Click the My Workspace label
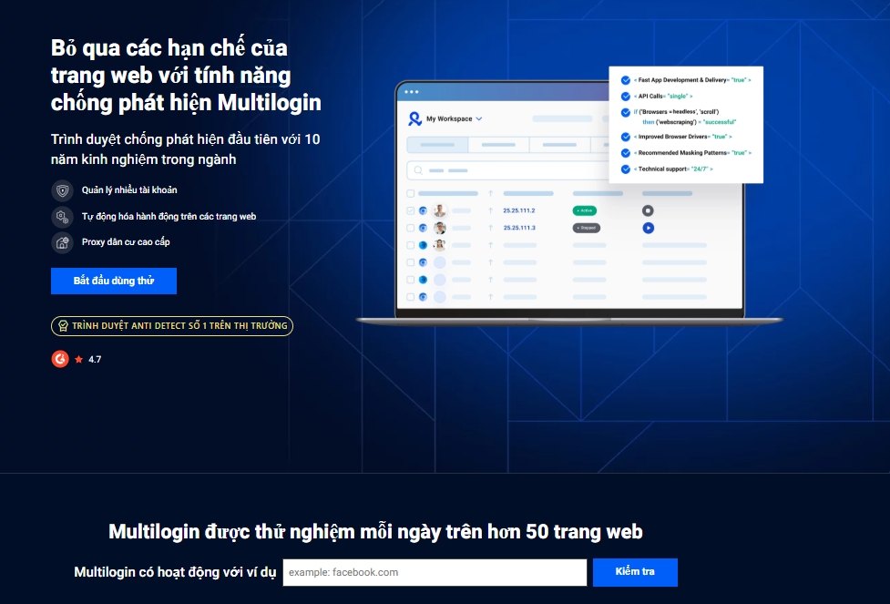The image size is (890, 604). 449,118
